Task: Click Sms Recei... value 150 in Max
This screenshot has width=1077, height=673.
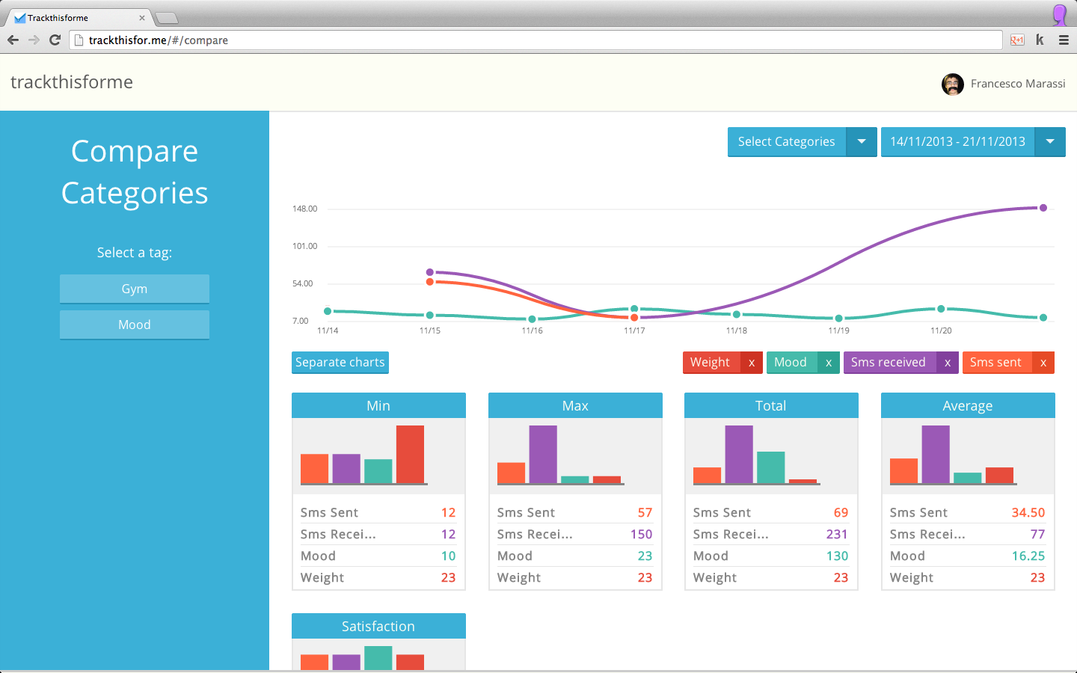Action: coord(641,534)
